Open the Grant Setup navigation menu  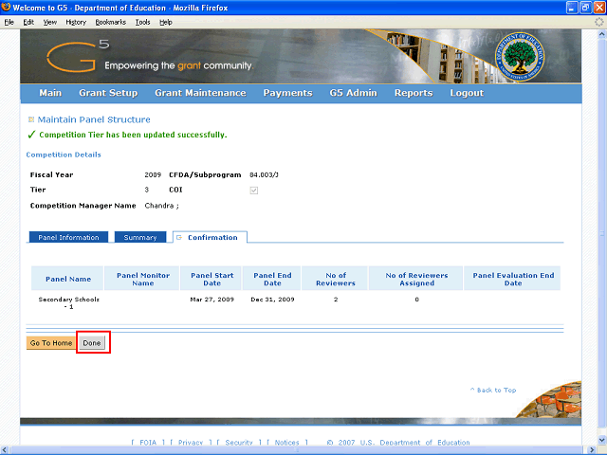(108, 93)
